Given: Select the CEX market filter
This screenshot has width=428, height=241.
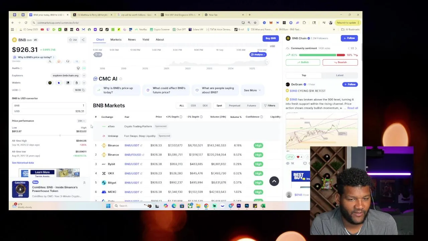Looking at the screenshot, I should point(193,106).
